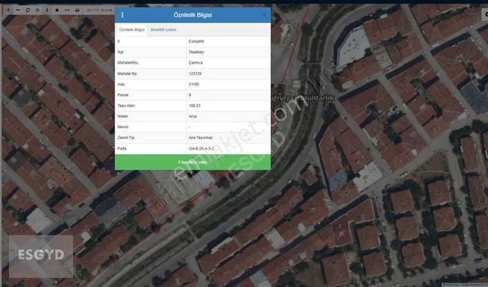Click the Ada value 21185

(194, 84)
